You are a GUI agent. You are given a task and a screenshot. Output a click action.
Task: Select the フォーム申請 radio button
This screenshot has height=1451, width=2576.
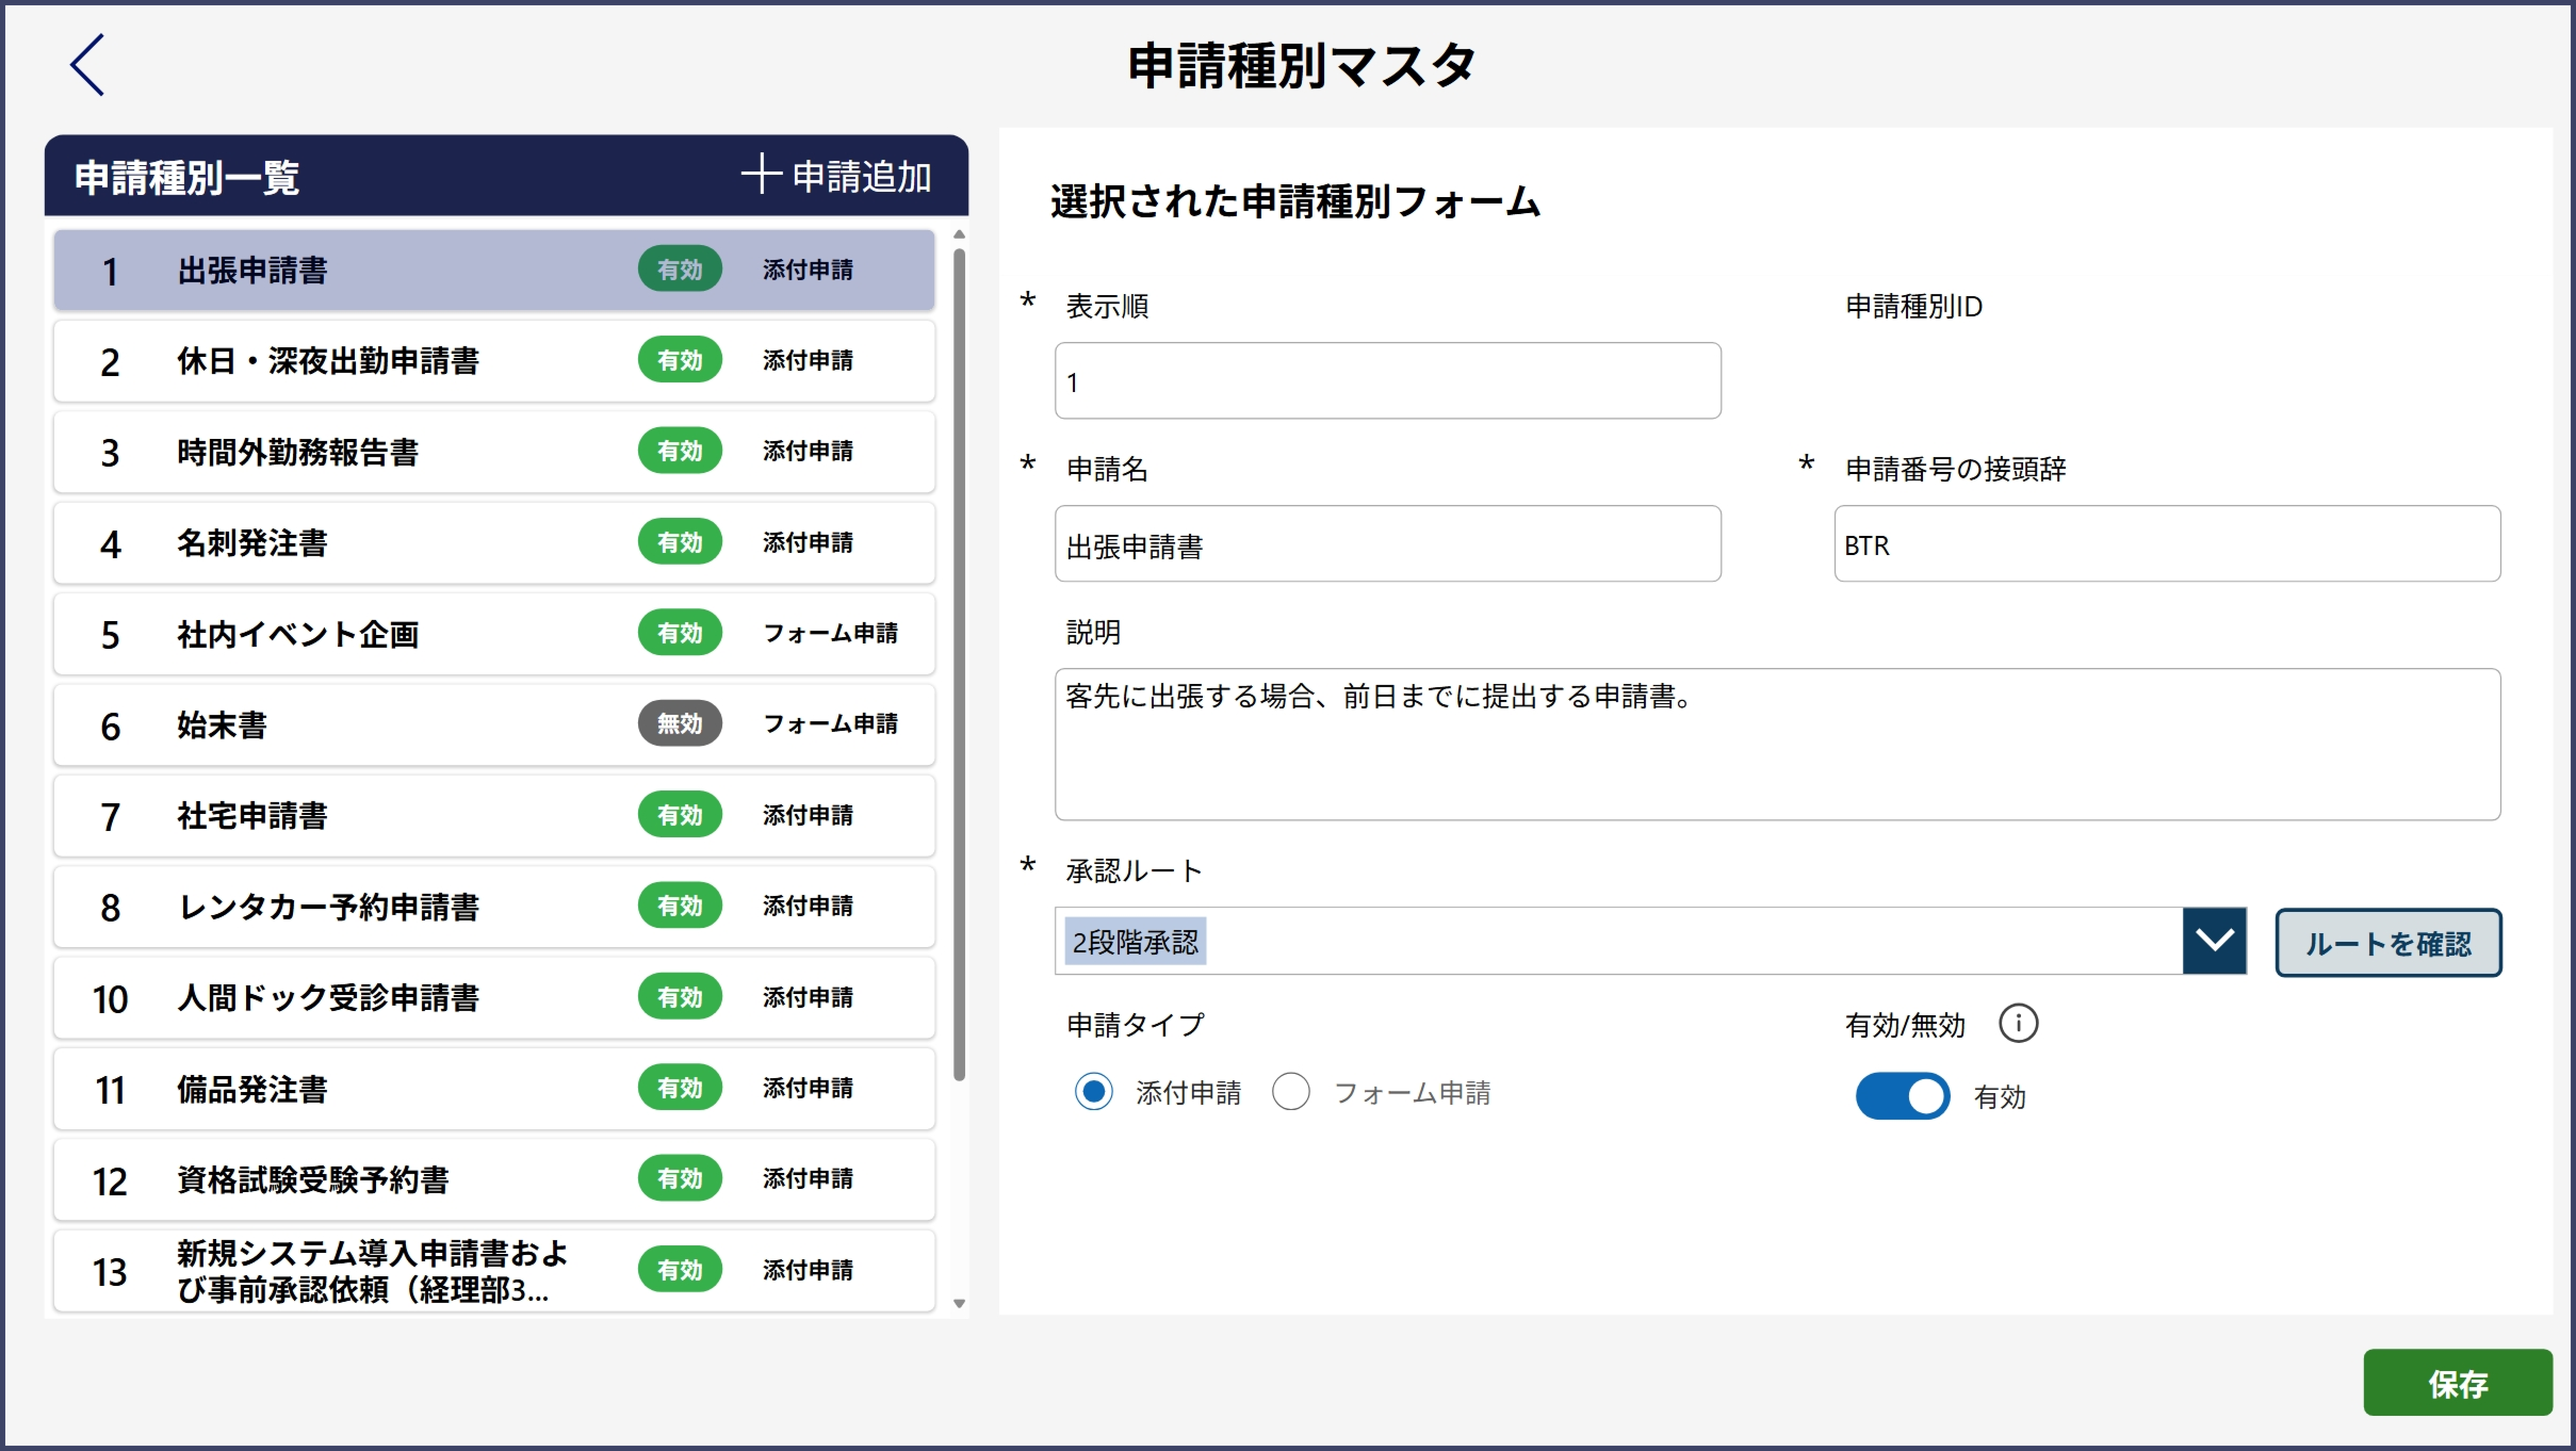(x=1291, y=1092)
